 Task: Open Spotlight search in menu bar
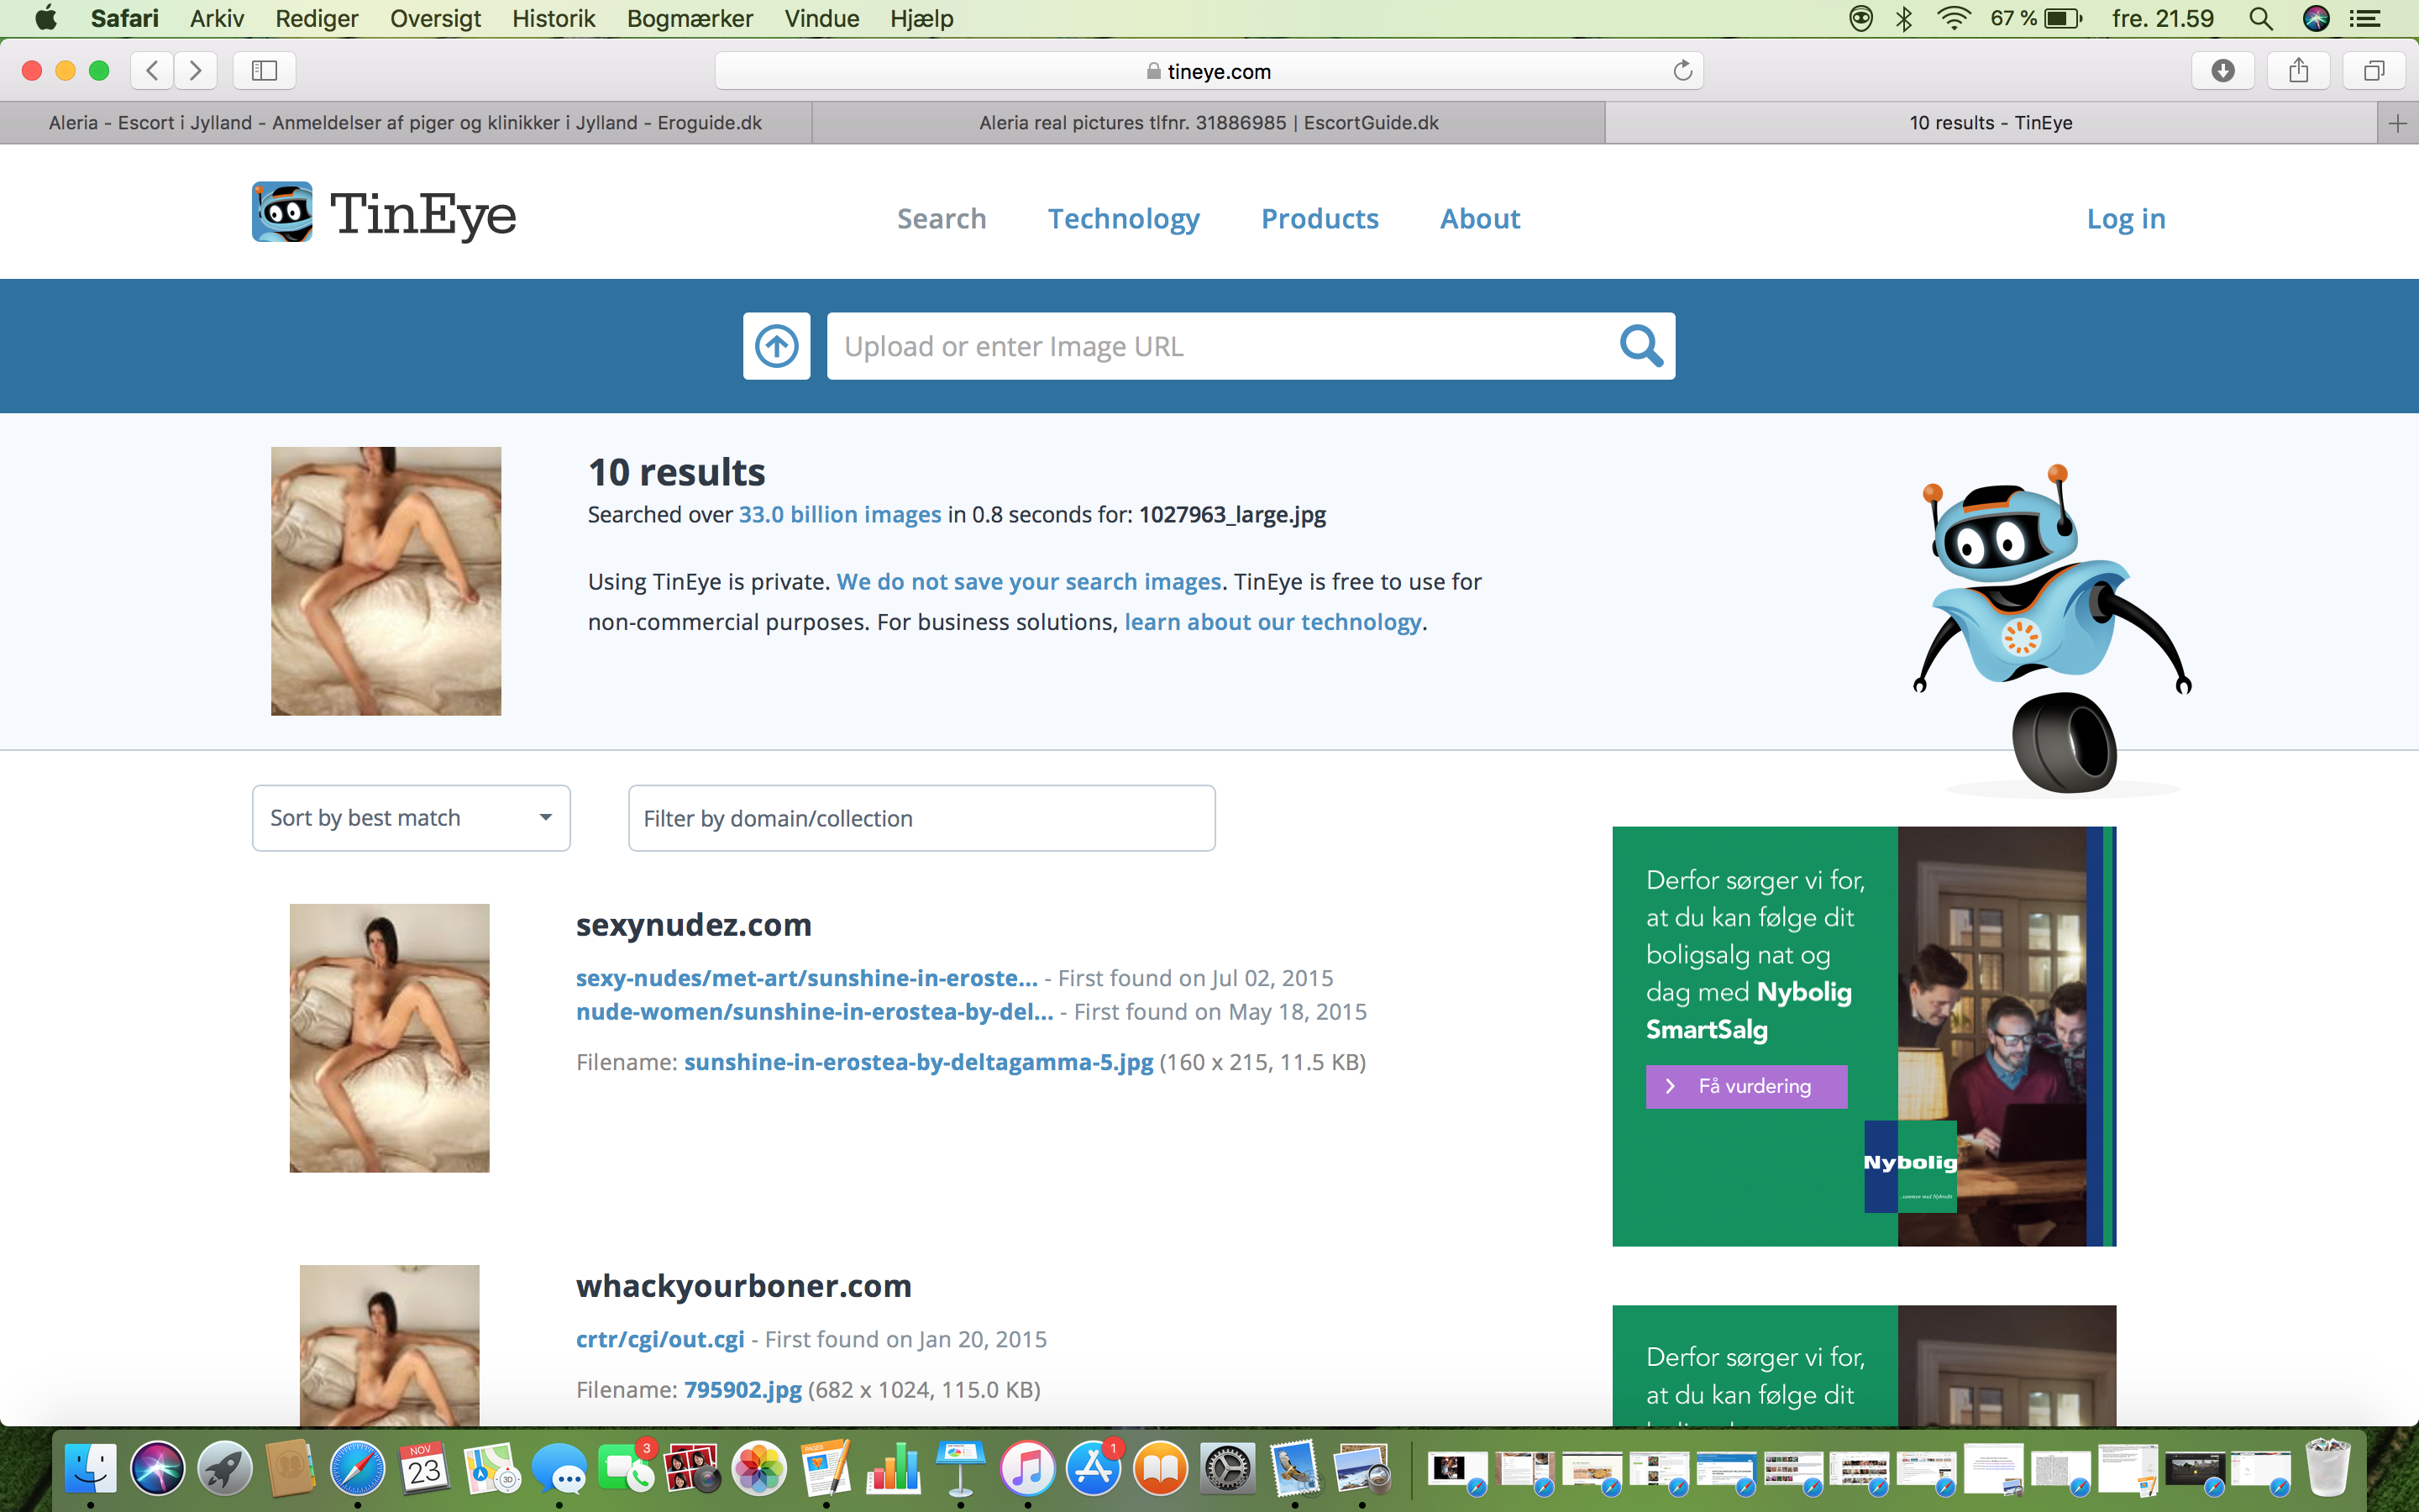coord(2261,18)
